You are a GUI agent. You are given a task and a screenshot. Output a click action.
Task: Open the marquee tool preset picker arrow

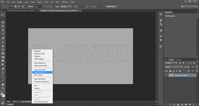pyautogui.click(x=7, y=6)
